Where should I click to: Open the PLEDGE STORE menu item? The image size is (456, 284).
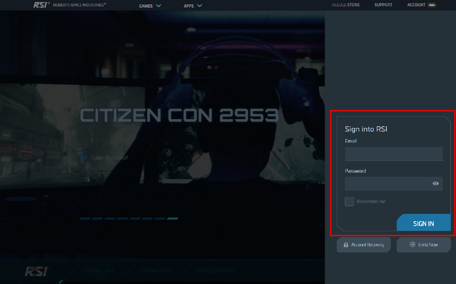click(x=346, y=5)
